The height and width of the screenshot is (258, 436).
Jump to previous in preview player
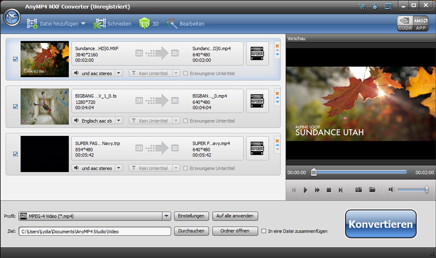[294, 190]
